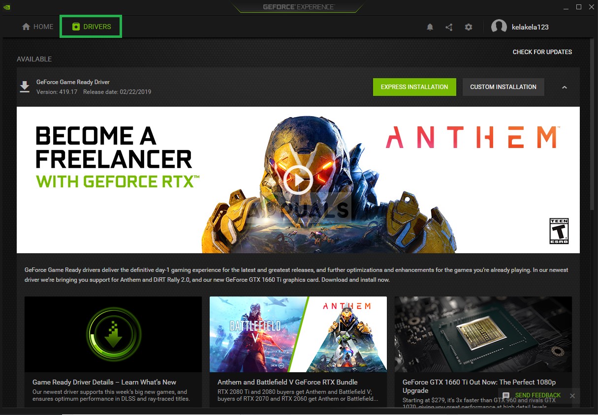Open Anthem and Battlefield V bundle thumbnail
Viewport: 598px width, 415px height.
pyautogui.click(x=298, y=334)
